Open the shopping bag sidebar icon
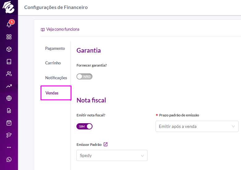 (9, 123)
